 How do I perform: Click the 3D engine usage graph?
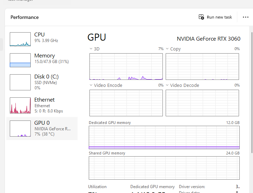click(x=126, y=67)
